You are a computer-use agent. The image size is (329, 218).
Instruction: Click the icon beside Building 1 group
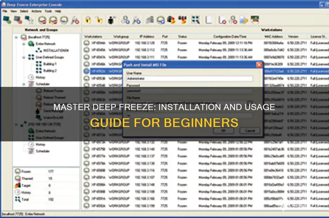coord(39,64)
